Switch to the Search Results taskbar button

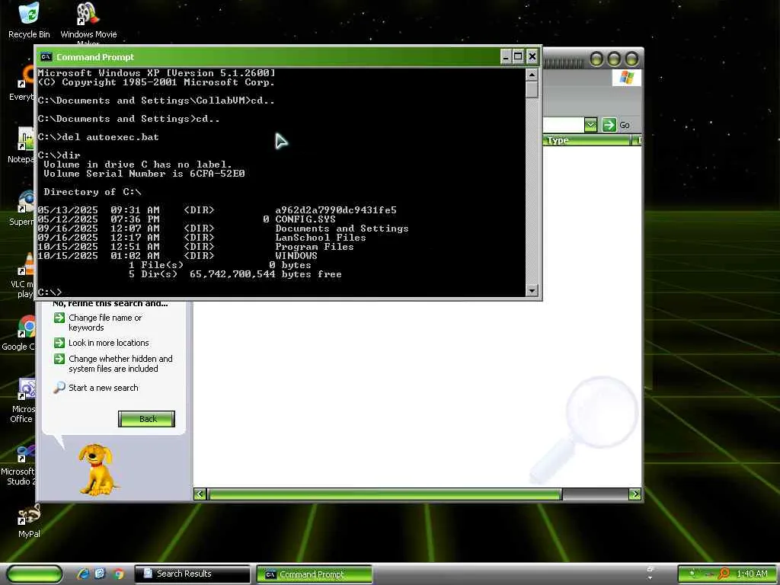click(192, 574)
